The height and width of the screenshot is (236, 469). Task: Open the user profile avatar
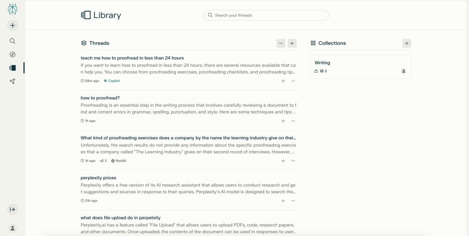point(13,228)
